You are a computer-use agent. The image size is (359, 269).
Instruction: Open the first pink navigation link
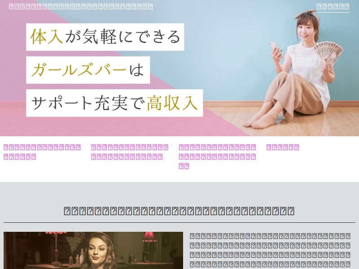click(x=42, y=152)
